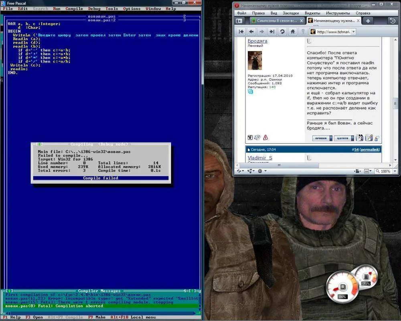Click the back navigation arrow in Opera
401x321 pixels.
pos(251,32)
